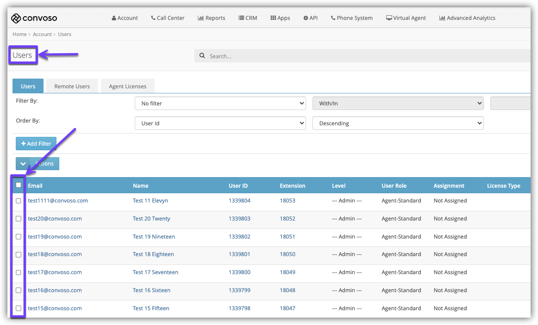Open the Descending sort dropdown
Viewport: 538px width, 325px height.
pos(398,123)
